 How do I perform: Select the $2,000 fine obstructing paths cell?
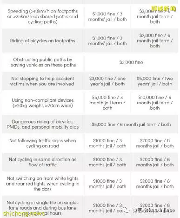pos(131,62)
